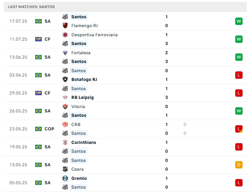This screenshot has width=251, height=193.
Task: Click the CRB club crest
Action: pos(65,125)
